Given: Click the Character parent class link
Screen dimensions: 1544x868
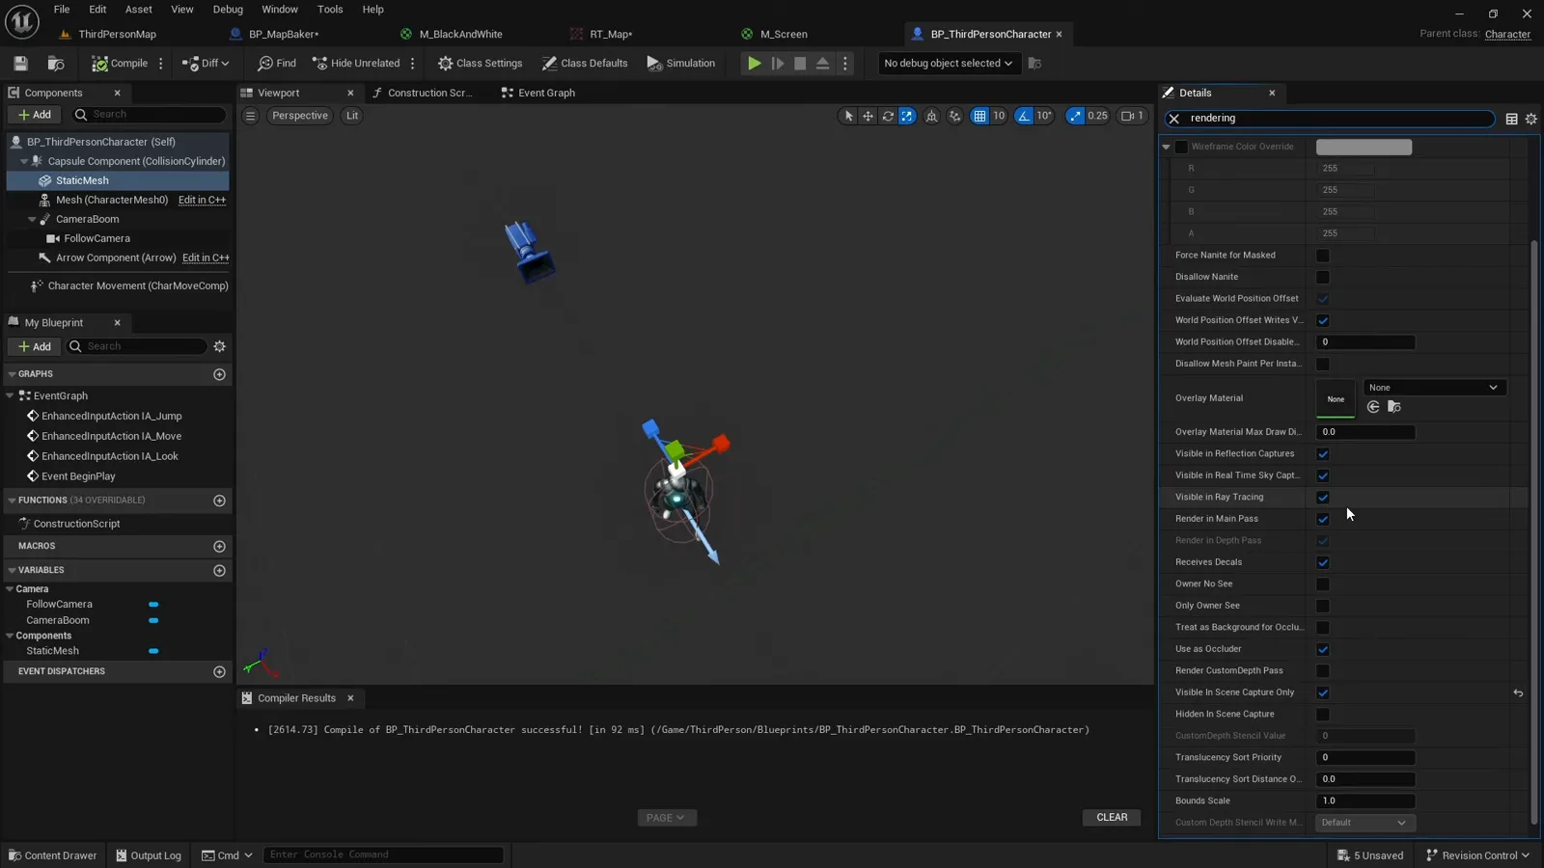Looking at the screenshot, I should (x=1507, y=35).
